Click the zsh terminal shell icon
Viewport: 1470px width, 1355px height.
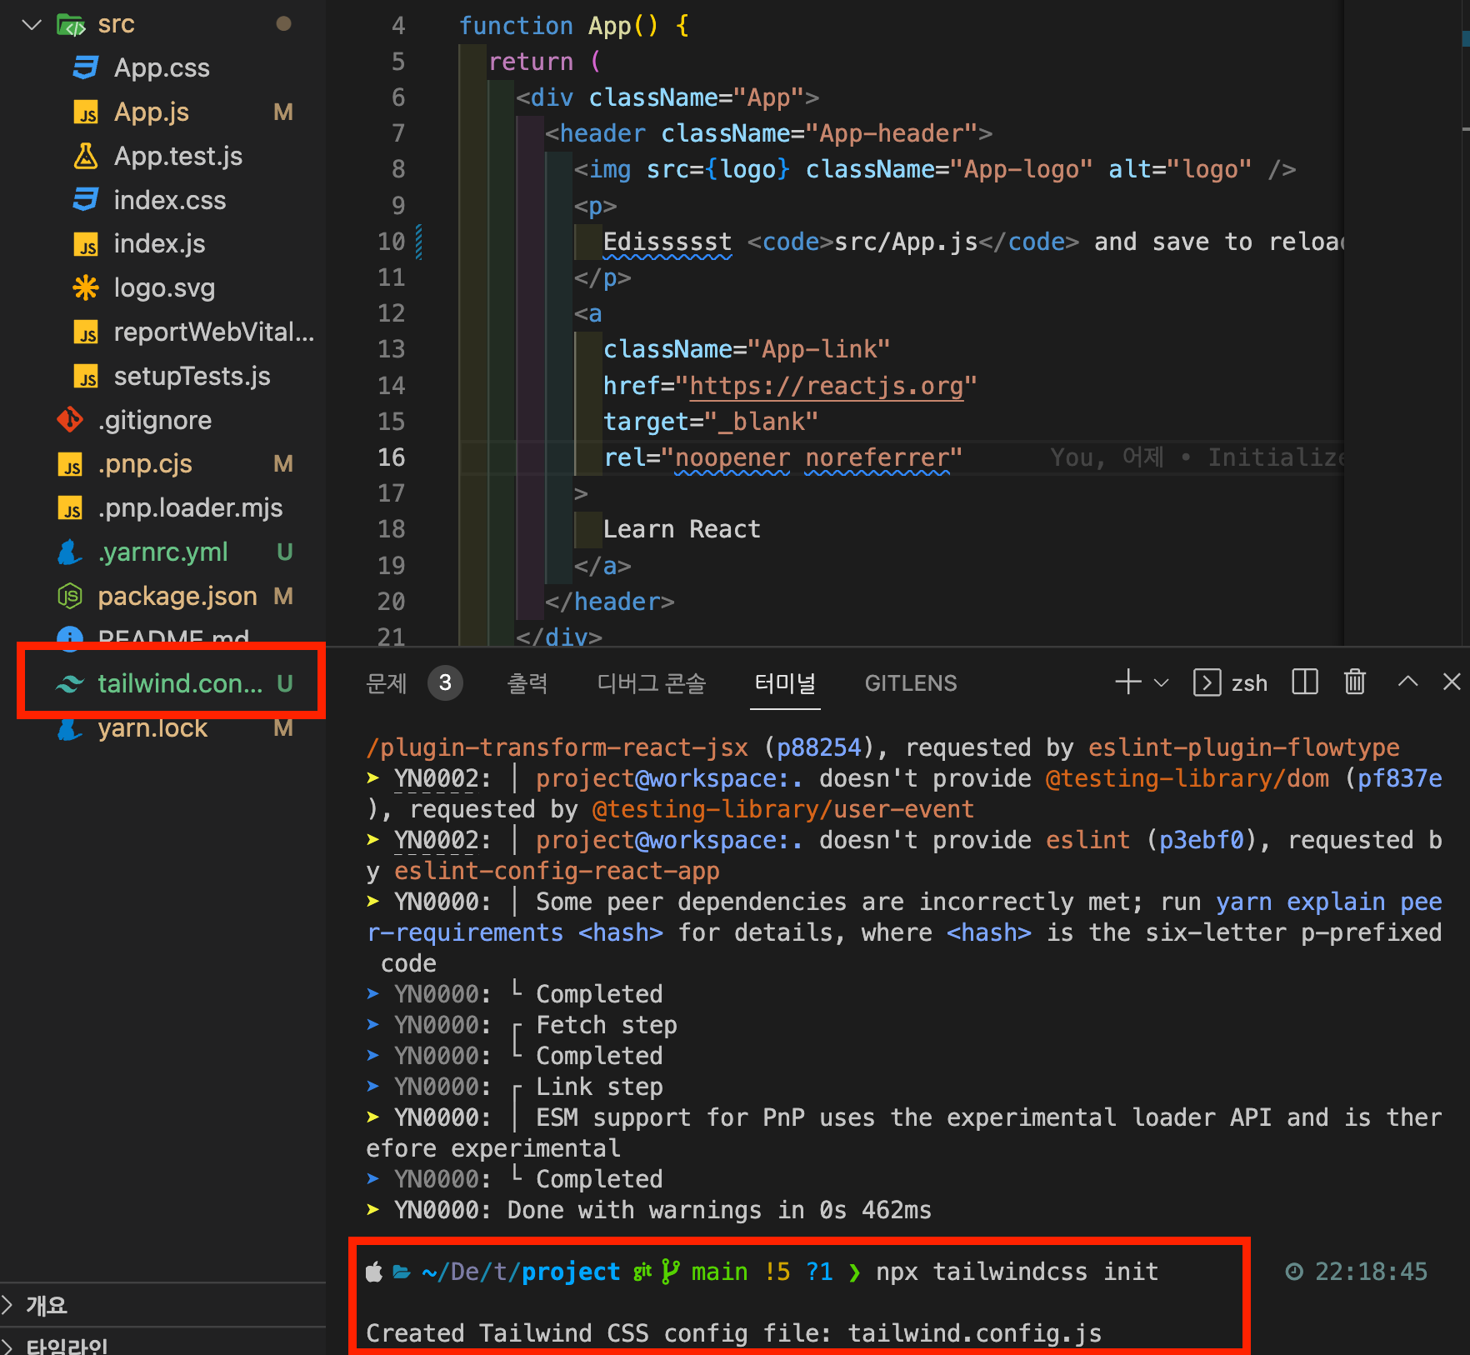pos(1207,682)
